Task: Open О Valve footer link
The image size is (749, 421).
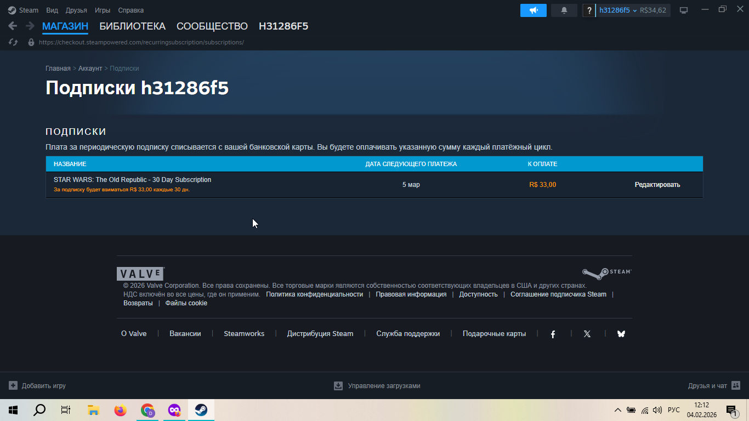Action: (134, 334)
